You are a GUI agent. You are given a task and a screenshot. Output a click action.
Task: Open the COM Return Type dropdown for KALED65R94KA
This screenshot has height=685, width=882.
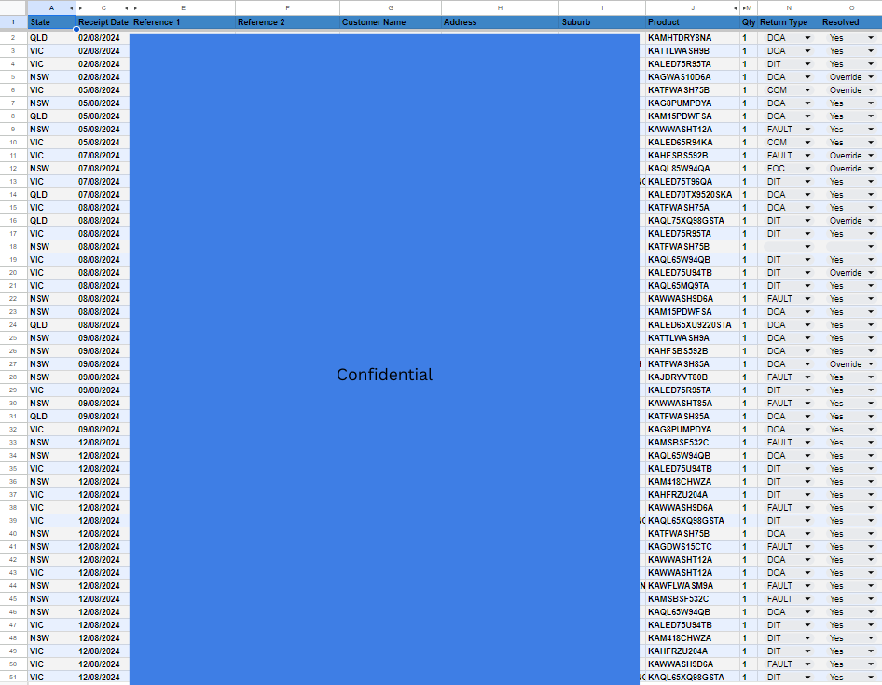[x=807, y=142]
